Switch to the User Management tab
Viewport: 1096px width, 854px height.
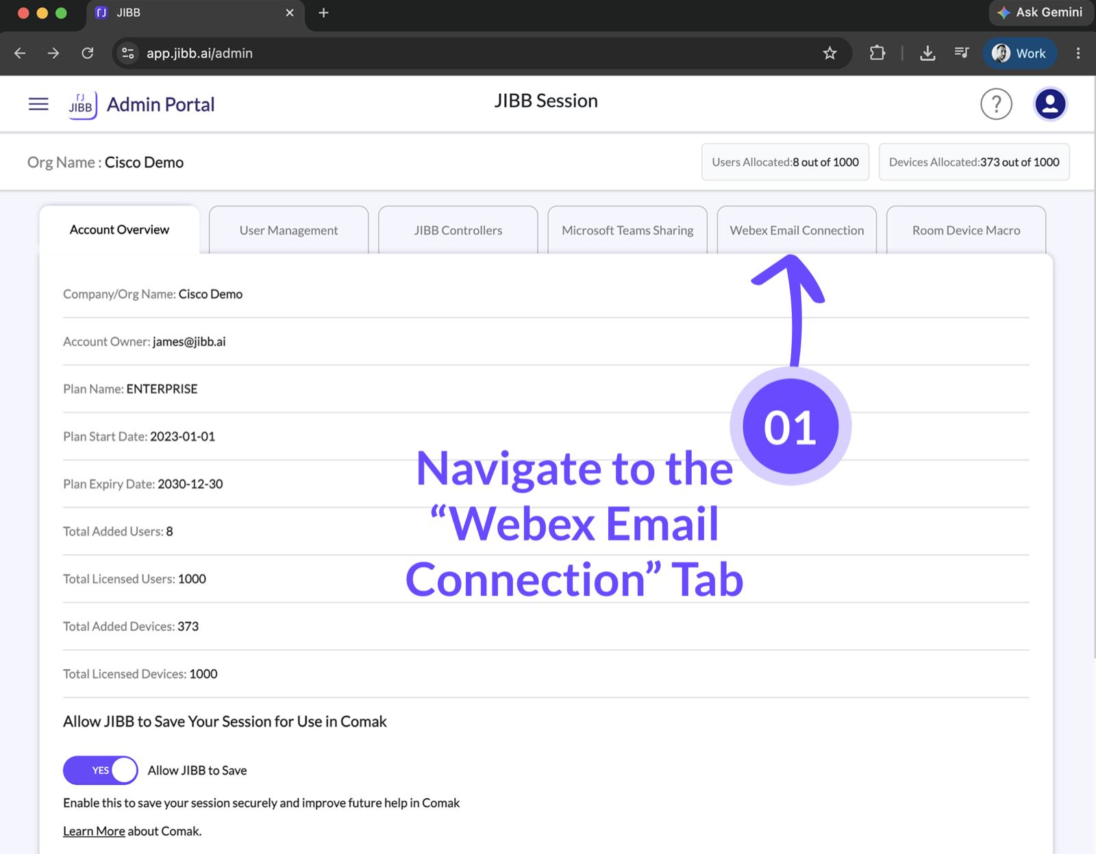[288, 230]
